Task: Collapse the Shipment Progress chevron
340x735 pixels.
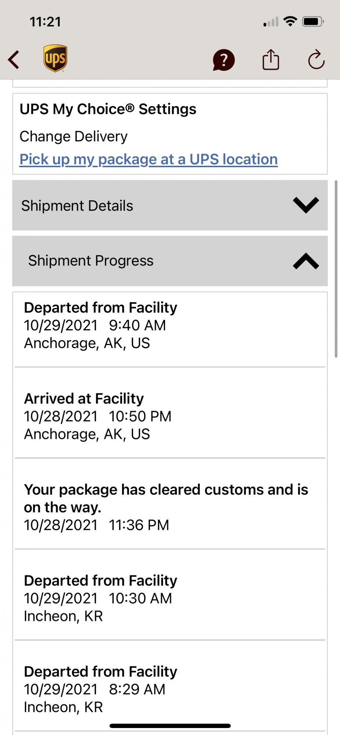Action: click(x=306, y=261)
